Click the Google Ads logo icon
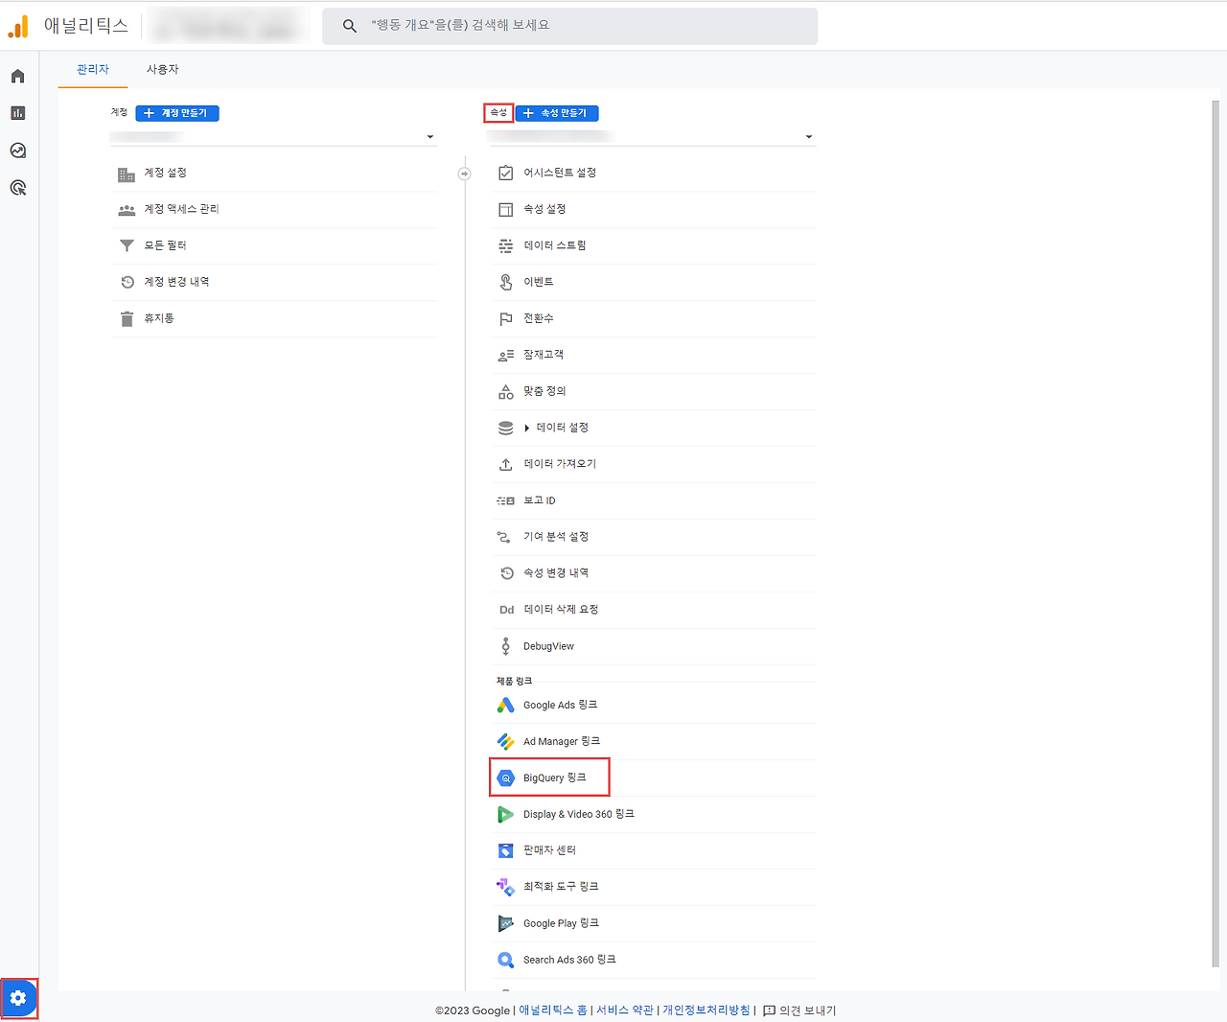 click(506, 706)
